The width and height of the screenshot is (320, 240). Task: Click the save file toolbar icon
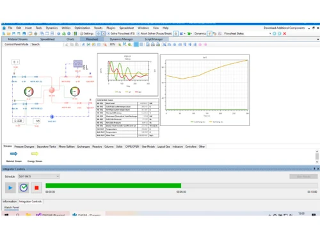click(14, 33)
